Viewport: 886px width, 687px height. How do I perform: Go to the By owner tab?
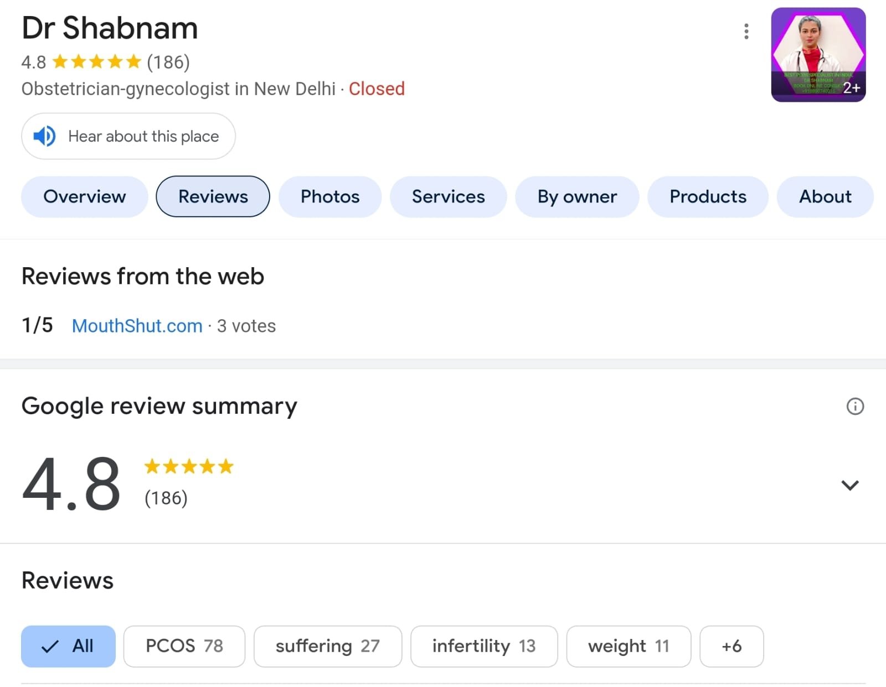(577, 197)
